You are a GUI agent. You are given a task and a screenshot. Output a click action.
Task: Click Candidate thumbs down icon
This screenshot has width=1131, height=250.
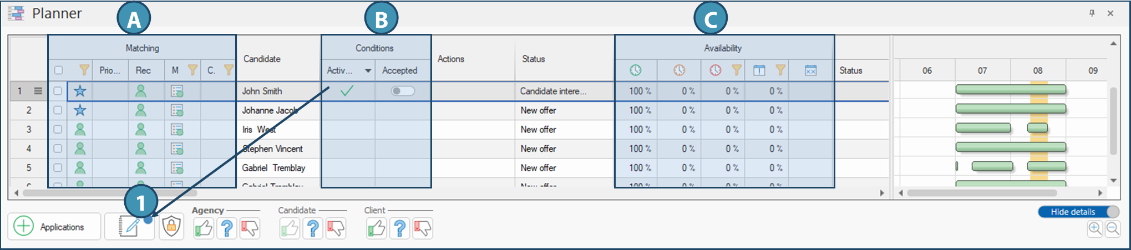tap(336, 228)
